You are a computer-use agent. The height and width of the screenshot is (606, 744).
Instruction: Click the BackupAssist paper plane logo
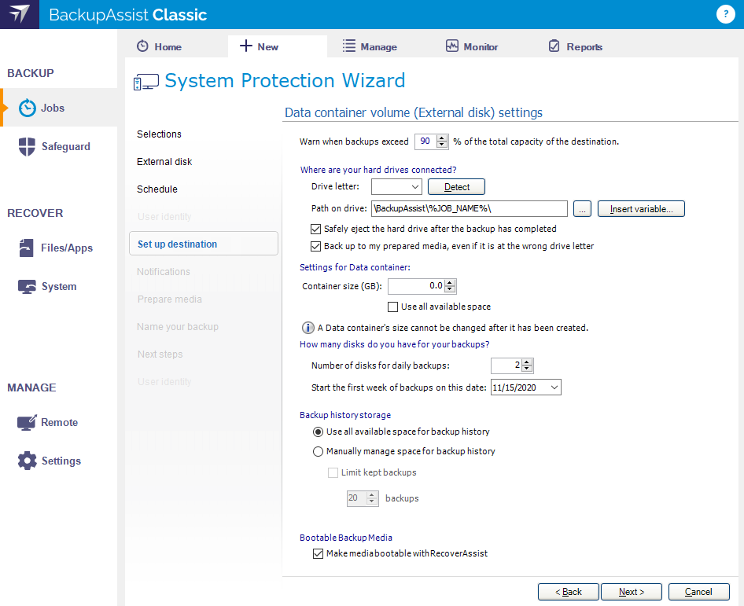pyautogui.click(x=20, y=14)
